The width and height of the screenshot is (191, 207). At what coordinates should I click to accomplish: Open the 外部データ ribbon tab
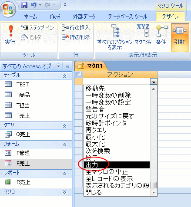click(x=84, y=16)
